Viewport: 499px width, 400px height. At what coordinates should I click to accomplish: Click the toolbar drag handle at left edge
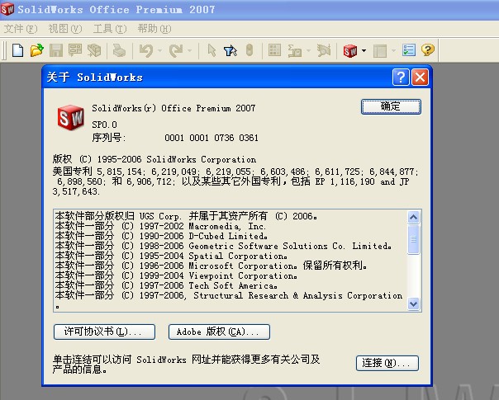3,50
